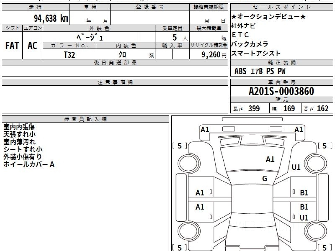Screen dimensions: 335x251
Task: Click the カラーNo. header
Action: [70, 45]
